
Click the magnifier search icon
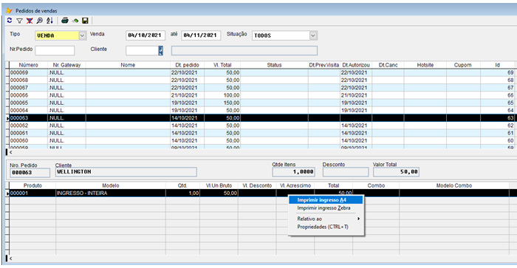pyautogui.click(x=40, y=21)
